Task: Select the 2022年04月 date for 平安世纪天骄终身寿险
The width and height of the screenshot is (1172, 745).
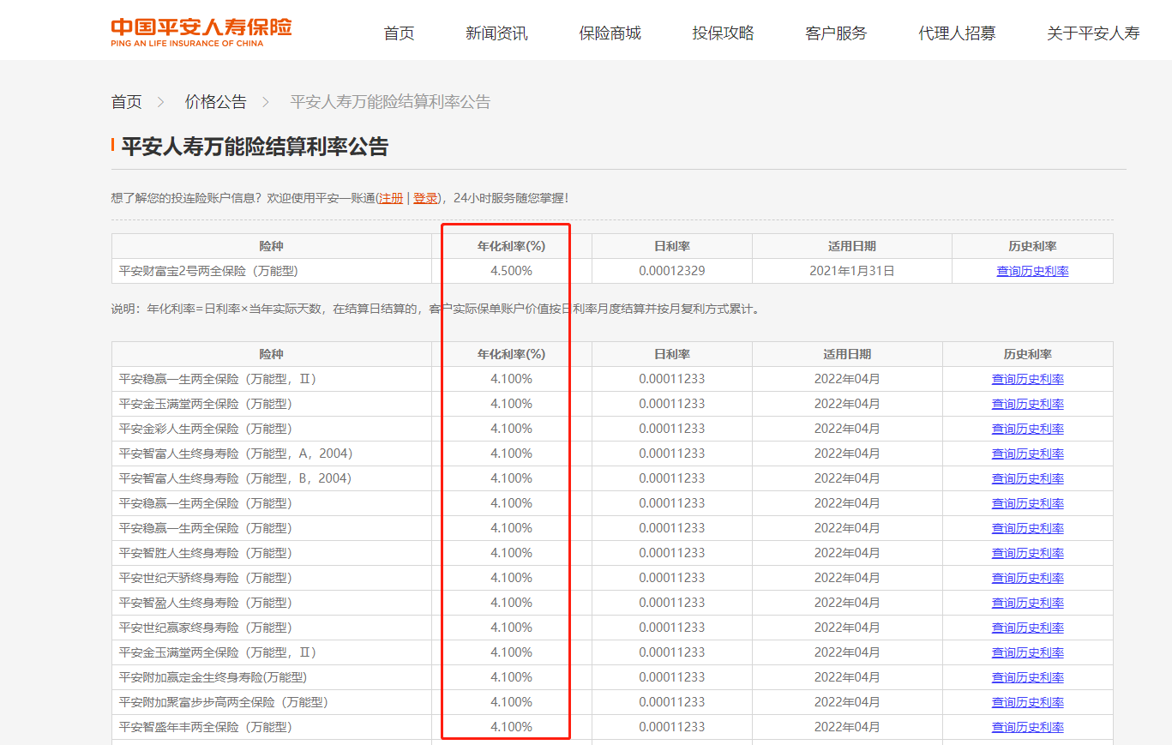Action: coord(847,578)
